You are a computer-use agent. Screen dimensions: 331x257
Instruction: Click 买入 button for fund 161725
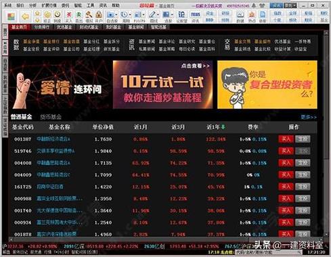tap(286, 187)
